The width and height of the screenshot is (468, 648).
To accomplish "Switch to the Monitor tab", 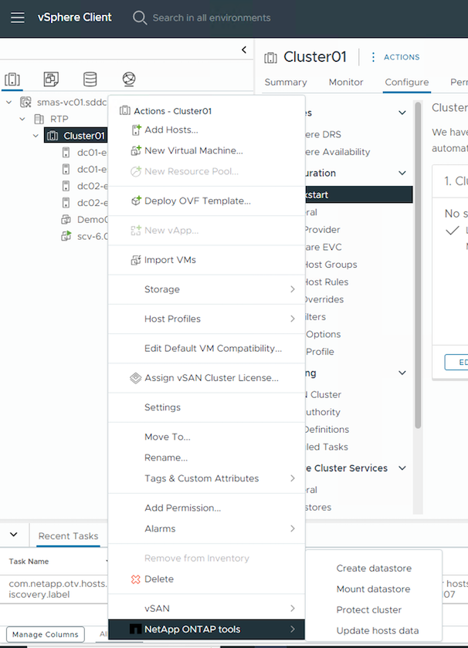I will [346, 82].
